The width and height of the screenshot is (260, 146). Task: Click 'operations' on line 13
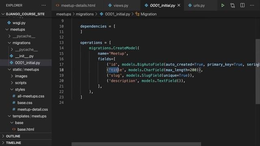pyautogui.click(x=91, y=43)
